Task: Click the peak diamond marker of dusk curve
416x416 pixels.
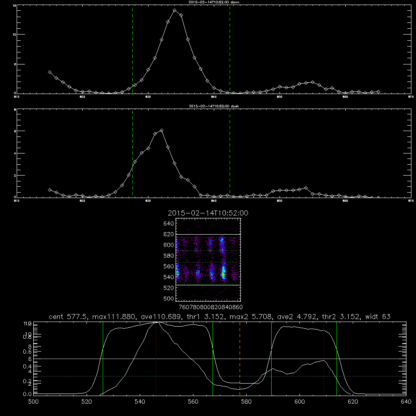Action: coord(161,131)
